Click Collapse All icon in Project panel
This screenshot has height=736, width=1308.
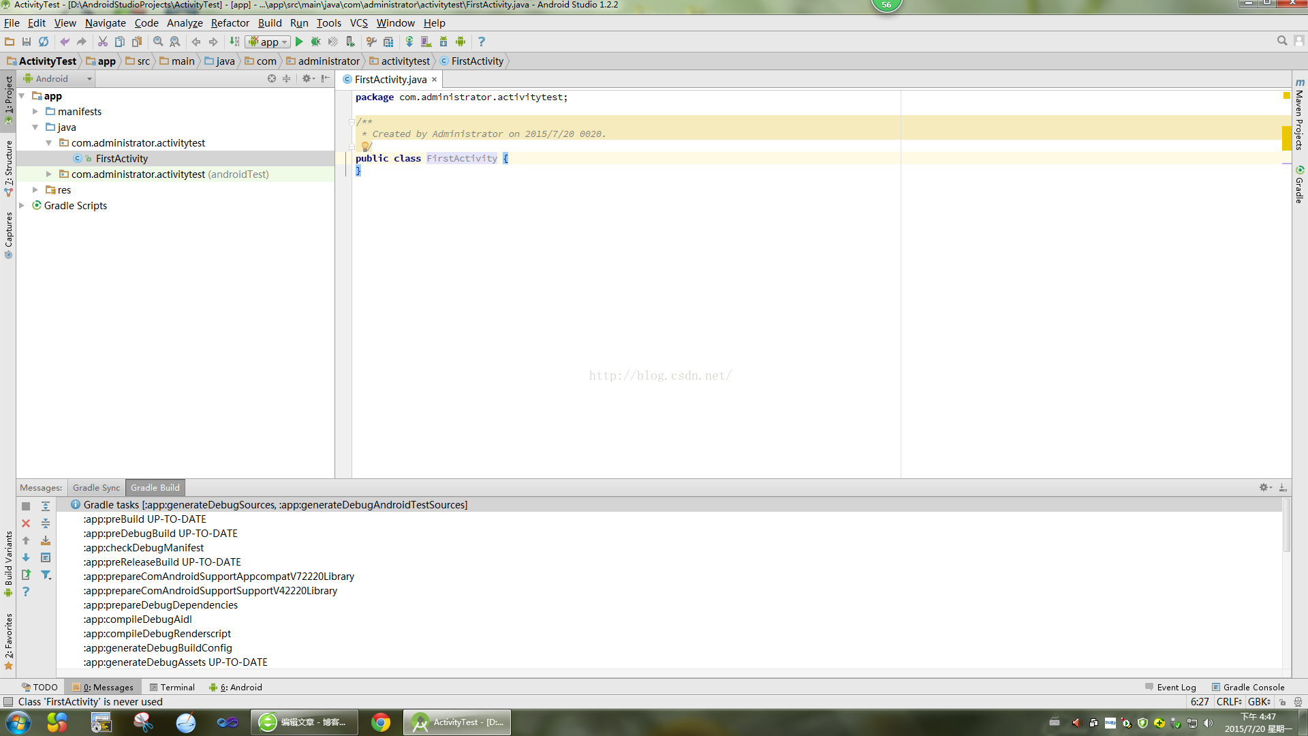(287, 78)
